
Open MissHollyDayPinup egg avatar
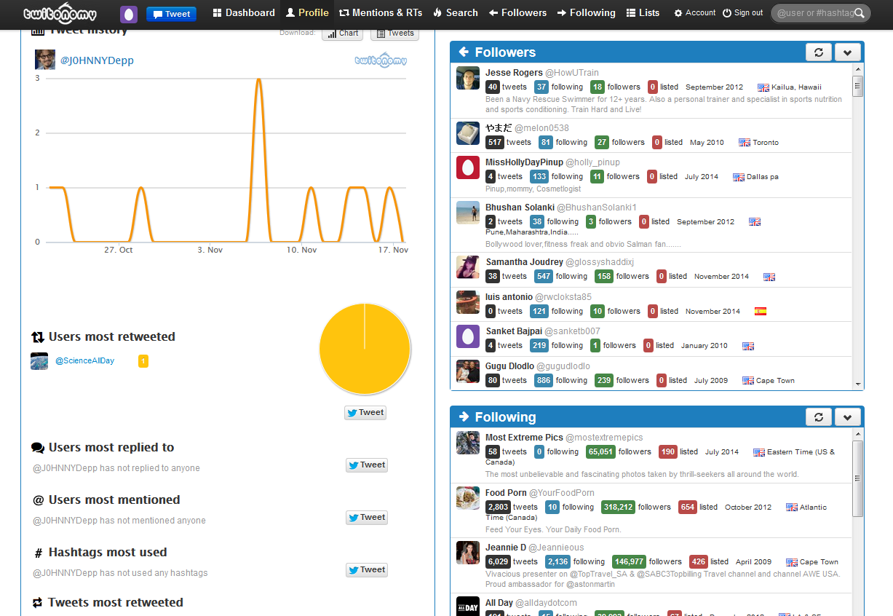pyautogui.click(x=468, y=167)
